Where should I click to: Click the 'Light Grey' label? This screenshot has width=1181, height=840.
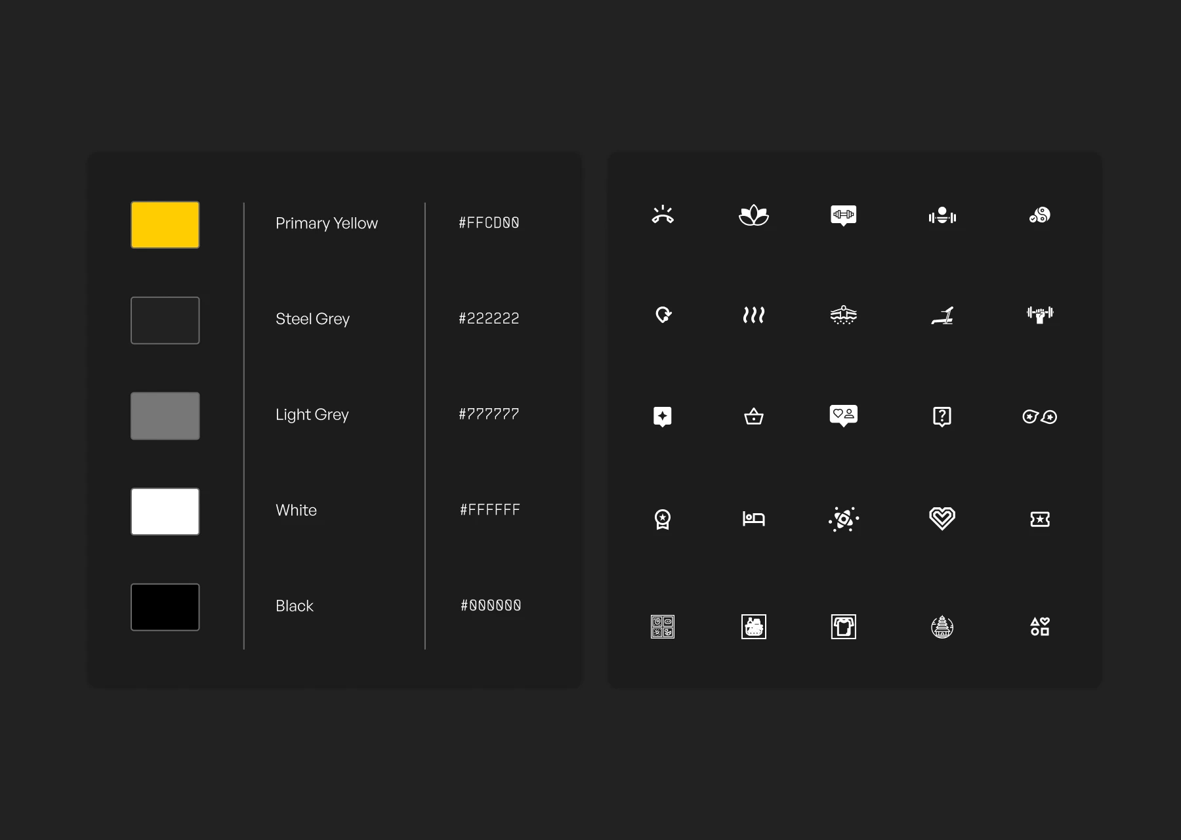pos(312,415)
